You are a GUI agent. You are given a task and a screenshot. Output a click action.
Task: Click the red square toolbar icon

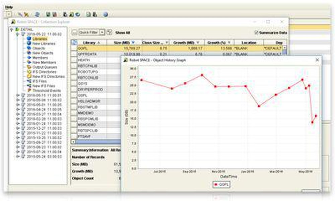(x=55, y=14)
